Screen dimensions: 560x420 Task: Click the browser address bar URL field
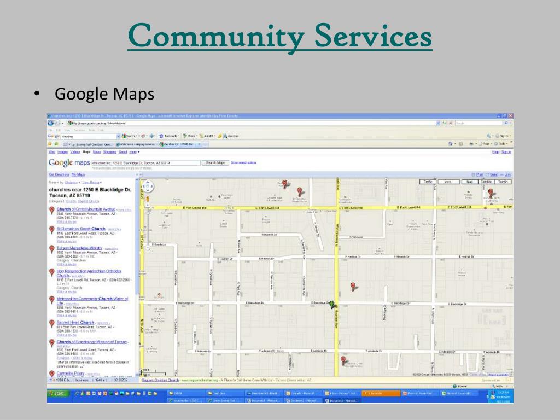[251, 123]
